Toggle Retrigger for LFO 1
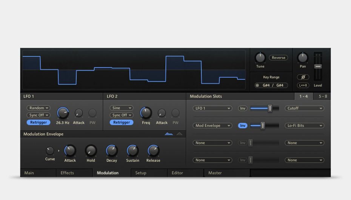 pos(38,122)
